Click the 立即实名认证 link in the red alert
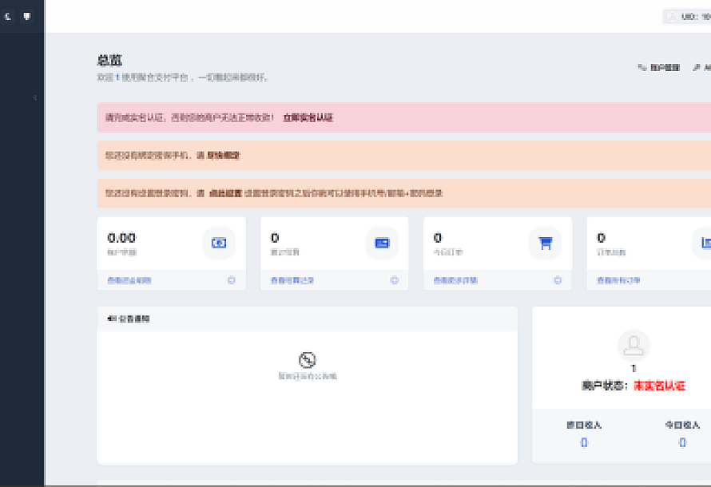 (x=308, y=117)
